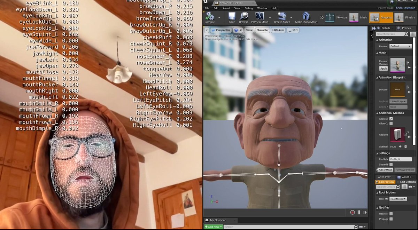Screen dimensions: 418x230
Task: Edit the Profile_0 profile name field
Action: [x=401, y=159]
